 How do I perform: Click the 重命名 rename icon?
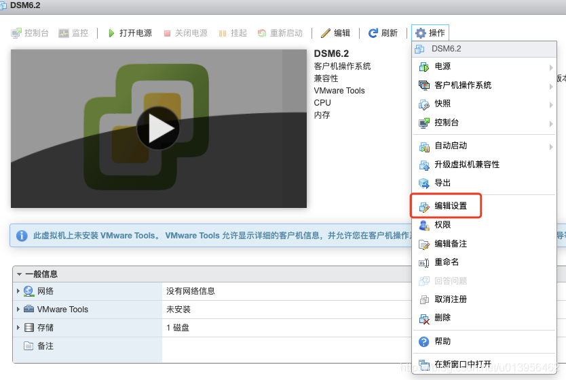click(424, 263)
